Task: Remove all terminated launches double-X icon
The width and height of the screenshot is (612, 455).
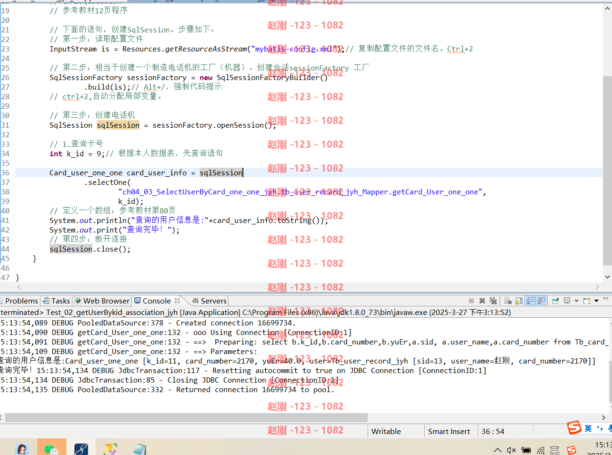Action: [x=493, y=301]
